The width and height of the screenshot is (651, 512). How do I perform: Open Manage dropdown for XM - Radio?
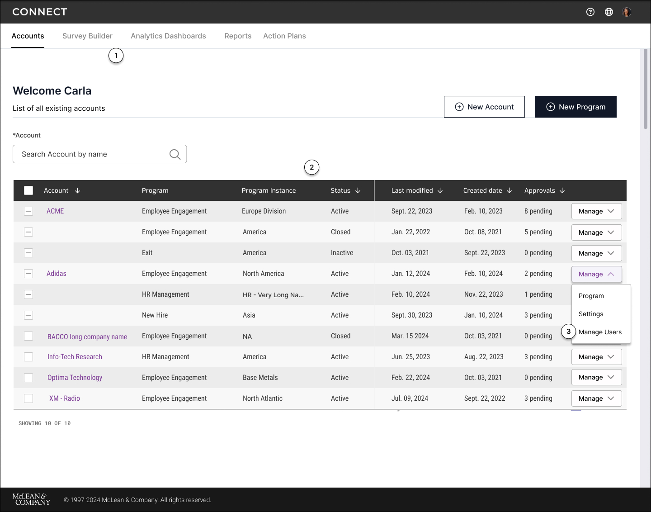pyautogui.click(x=597, y=398)
